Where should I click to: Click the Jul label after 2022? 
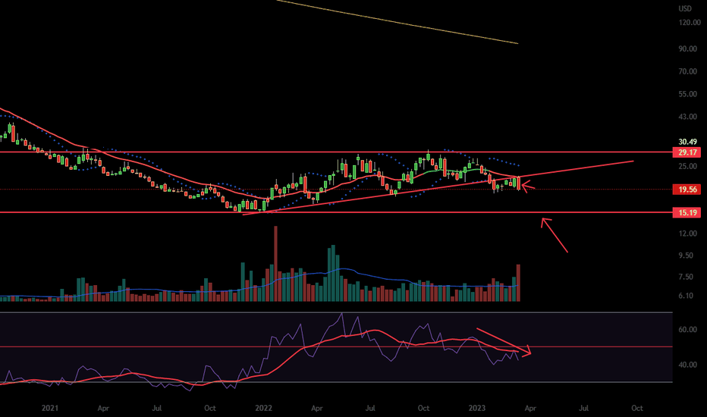click(x=370, y=408)
